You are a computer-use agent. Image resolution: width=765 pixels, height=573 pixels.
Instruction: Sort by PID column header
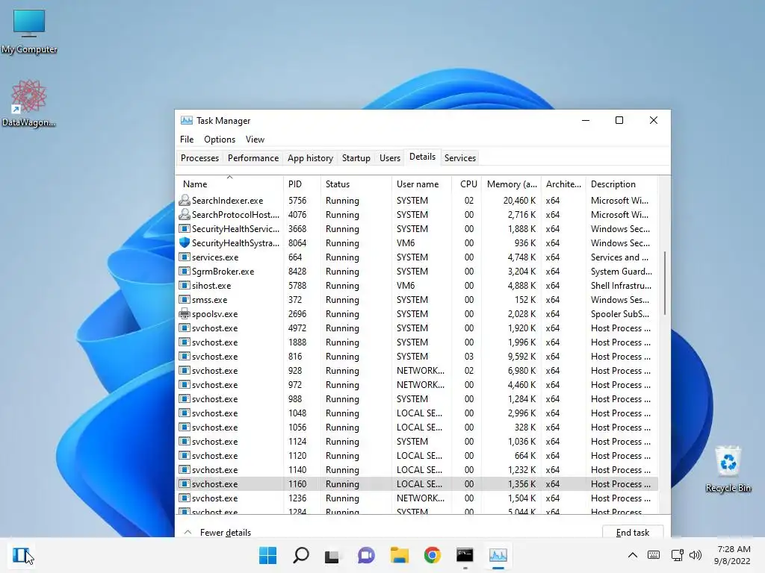click(302, 184)
